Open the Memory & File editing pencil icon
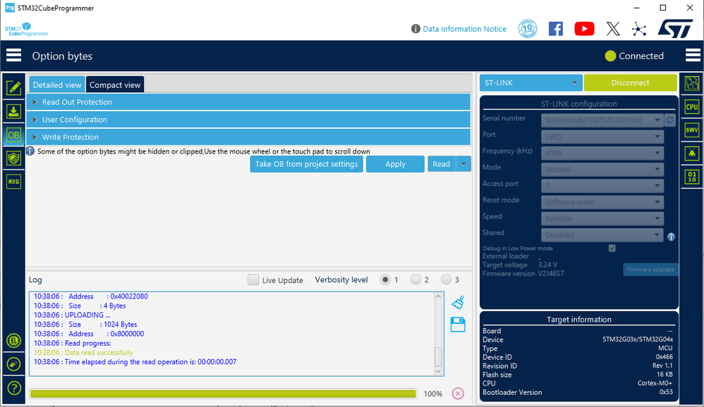Screen dimensions: 704x407 13,87
